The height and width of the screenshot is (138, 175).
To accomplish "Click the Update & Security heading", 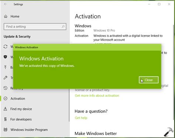I will (x=17, y=36).
